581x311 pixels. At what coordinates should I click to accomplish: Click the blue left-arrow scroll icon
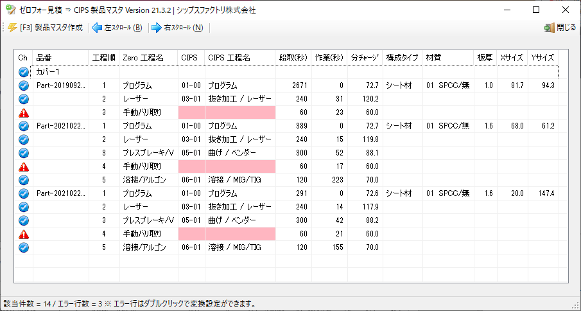97,28
